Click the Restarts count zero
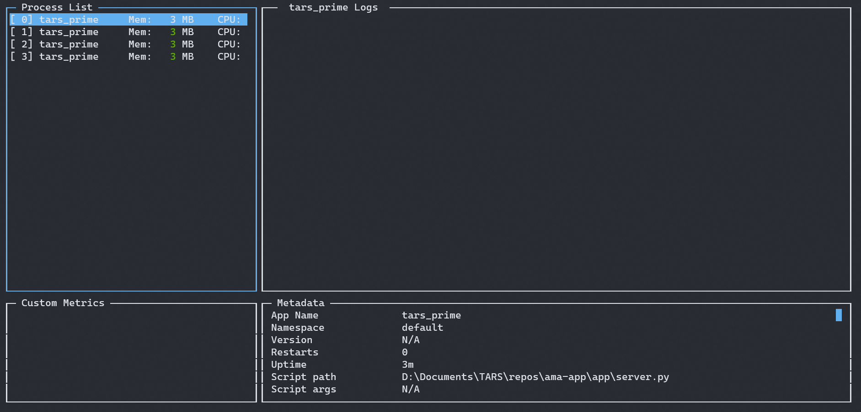861x412 pixels. point(404,352)
